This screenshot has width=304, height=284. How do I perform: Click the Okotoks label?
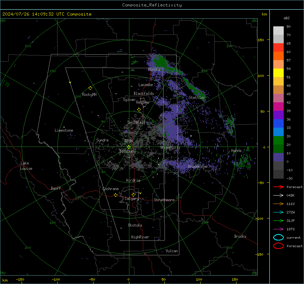pyautogui.click(x=135, y=225)
